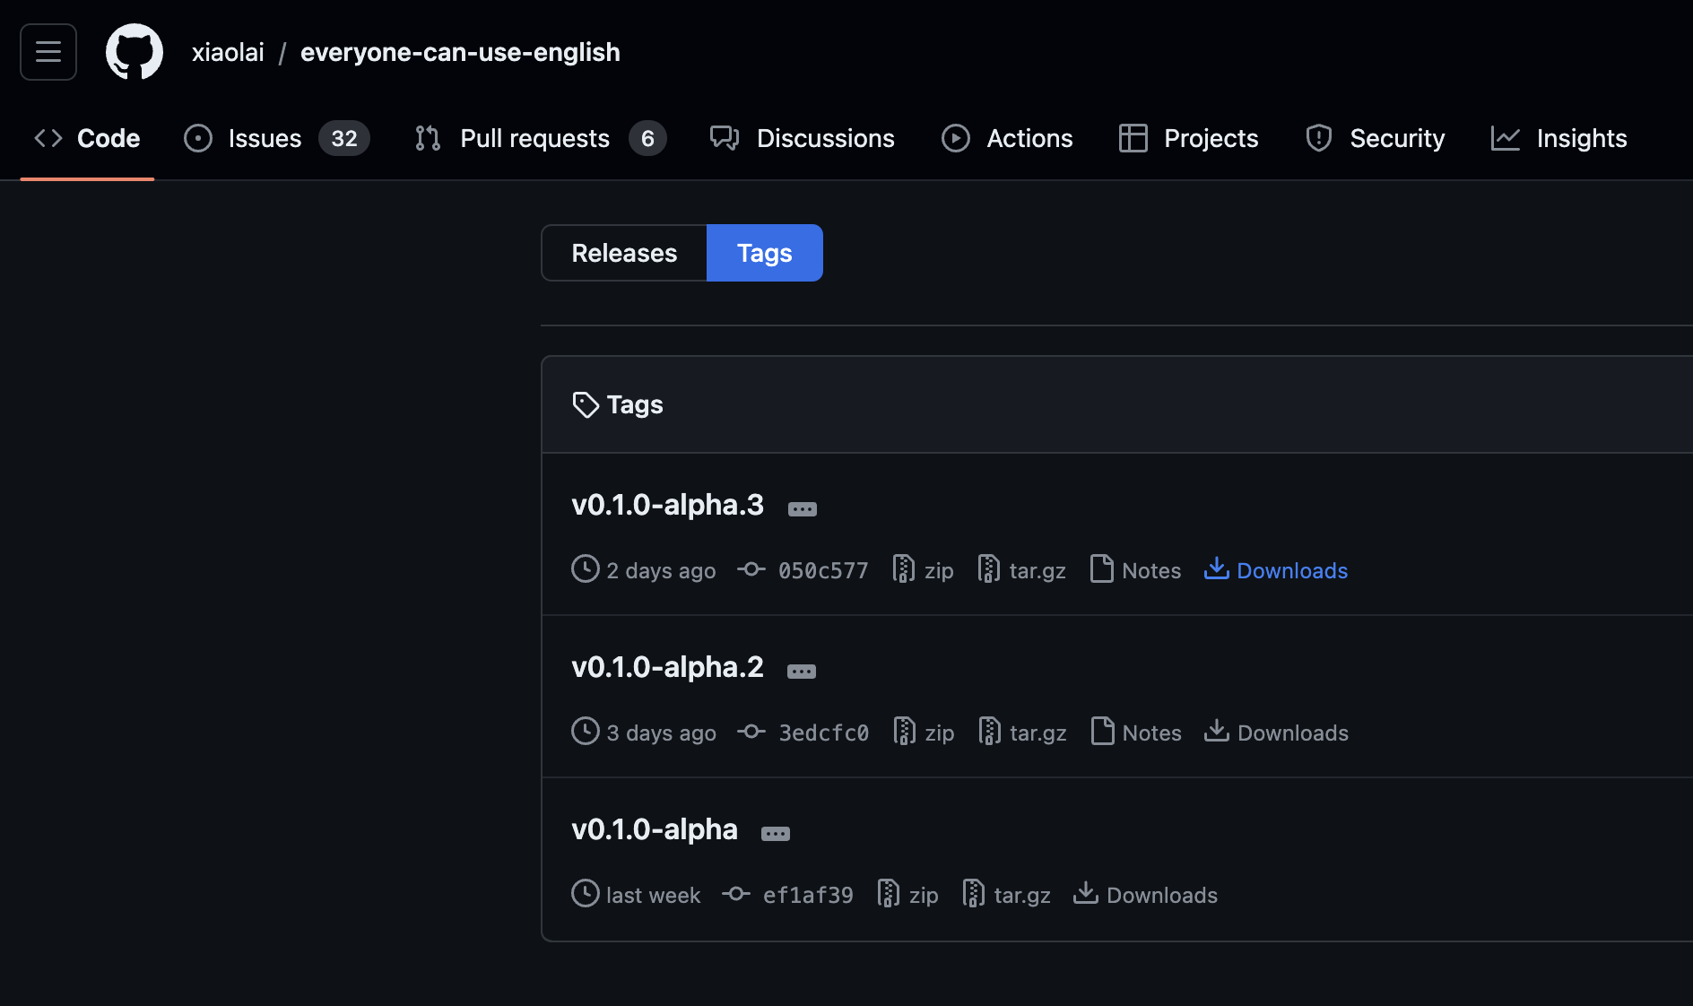Viewport: 1693px width, 1006px height.
Task: Switch to the Releases view
Action: (624, 253)
